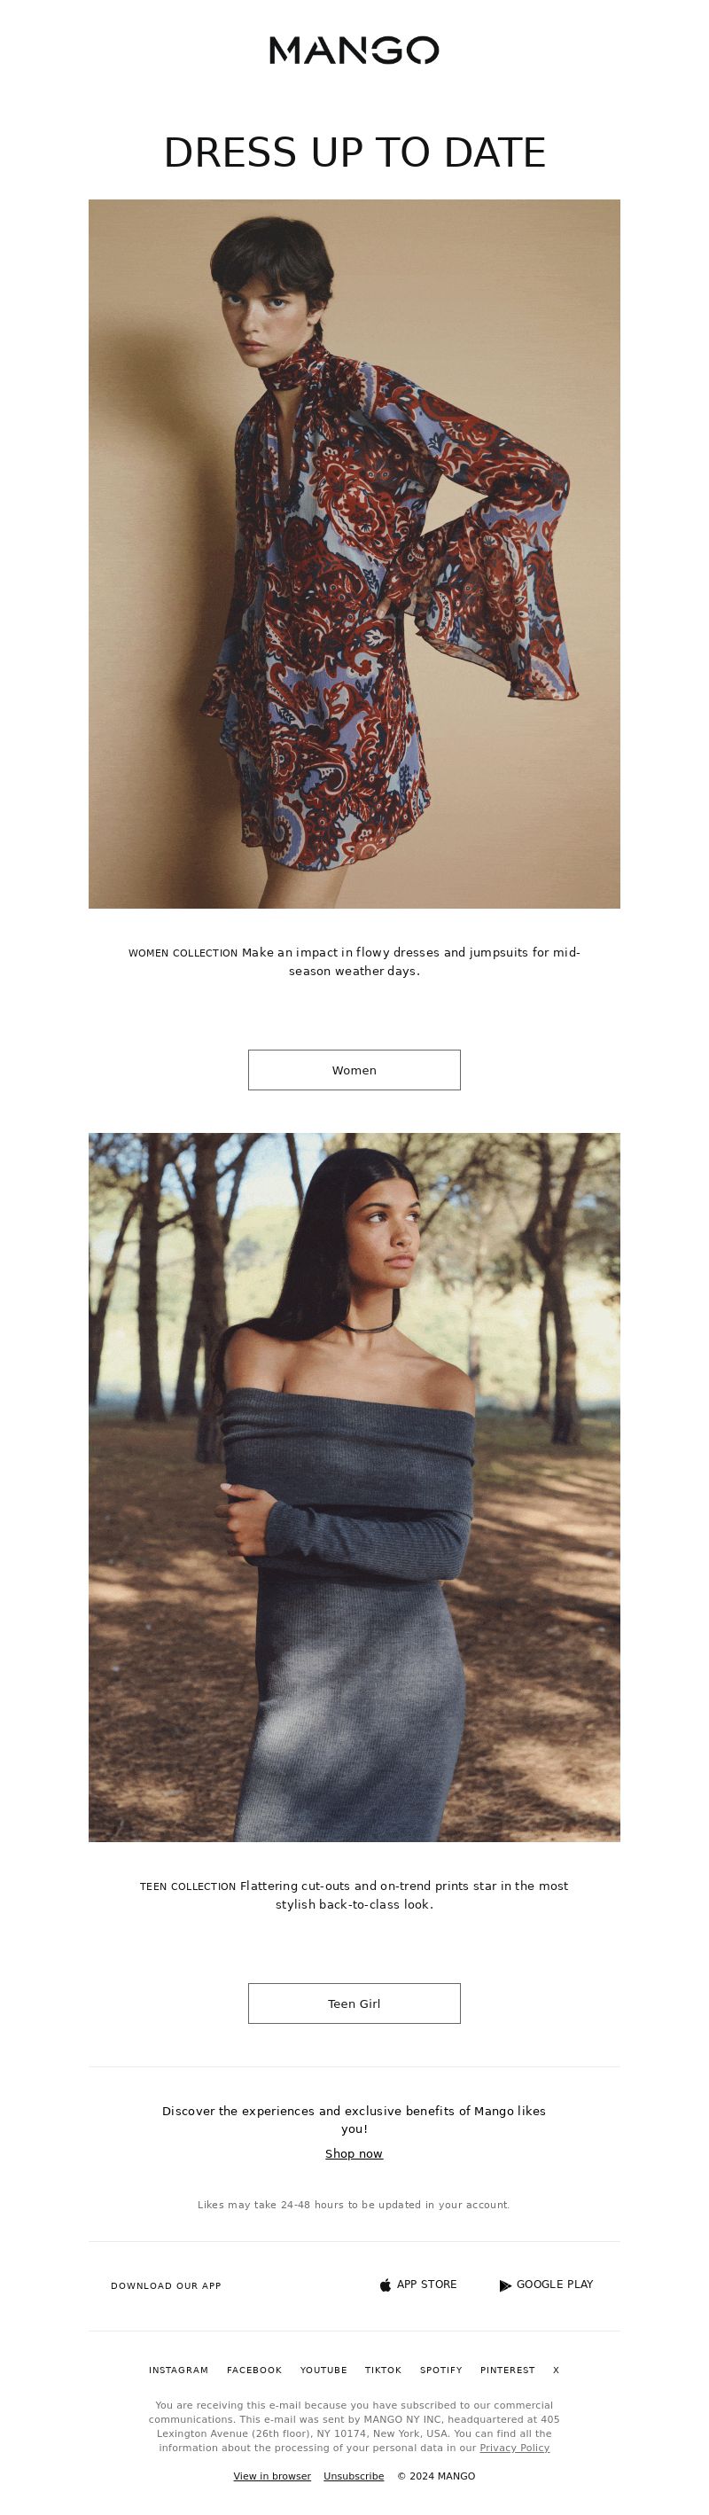The image size is (709, 2515).
Task: Visit the SPOTIFY footer link
Action: pos(441,2370)
